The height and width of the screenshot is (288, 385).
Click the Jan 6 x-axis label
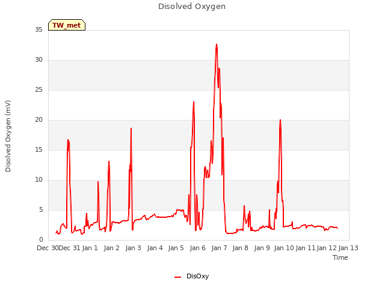click(x=198, y=248)
